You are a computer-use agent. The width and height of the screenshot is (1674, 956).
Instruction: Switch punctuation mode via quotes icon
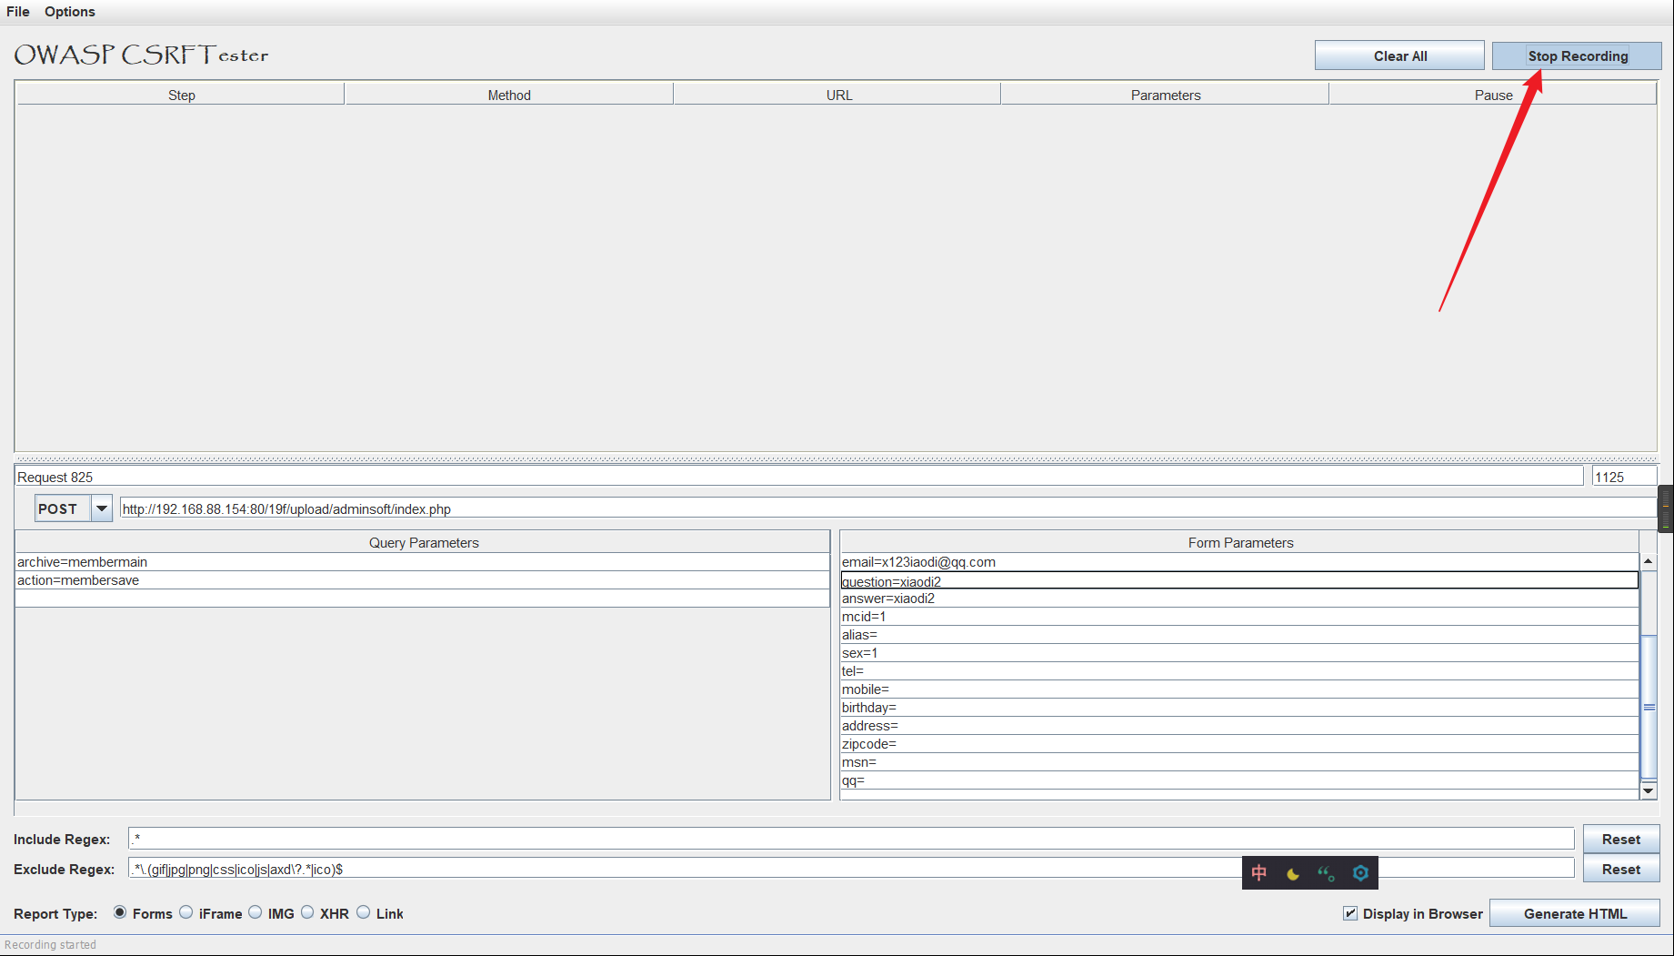pyautogui.click(x=1327, y=872)
